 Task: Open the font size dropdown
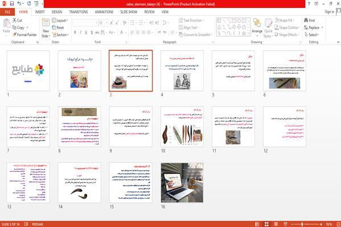106,23
